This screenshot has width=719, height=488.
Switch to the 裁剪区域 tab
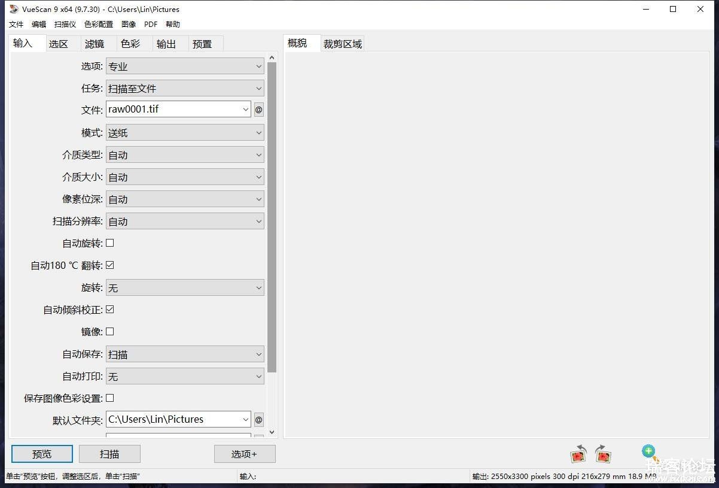(x=343, y=44)
